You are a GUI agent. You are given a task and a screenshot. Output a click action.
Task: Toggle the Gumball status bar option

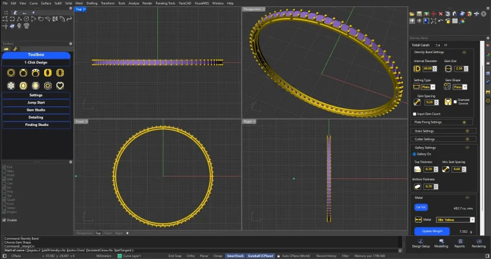pyautogui.click(x=259, y=255)
